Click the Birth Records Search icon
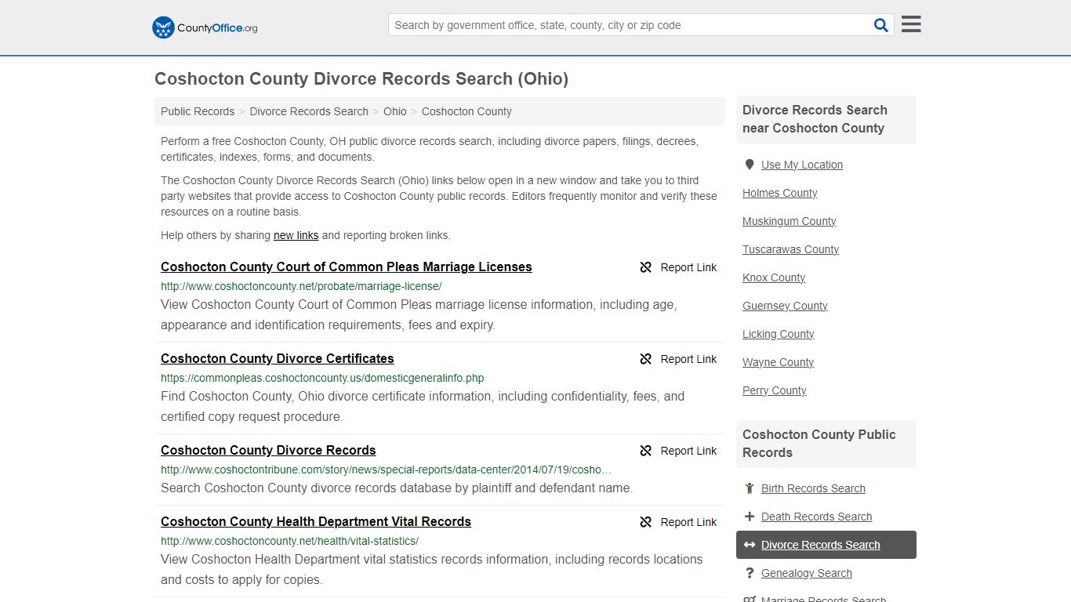 [750, 488]
